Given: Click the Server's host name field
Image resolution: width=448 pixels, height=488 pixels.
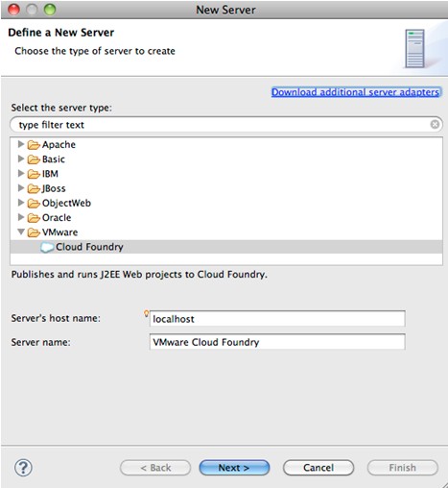Looking at the screenshot, I should [277, 319].
